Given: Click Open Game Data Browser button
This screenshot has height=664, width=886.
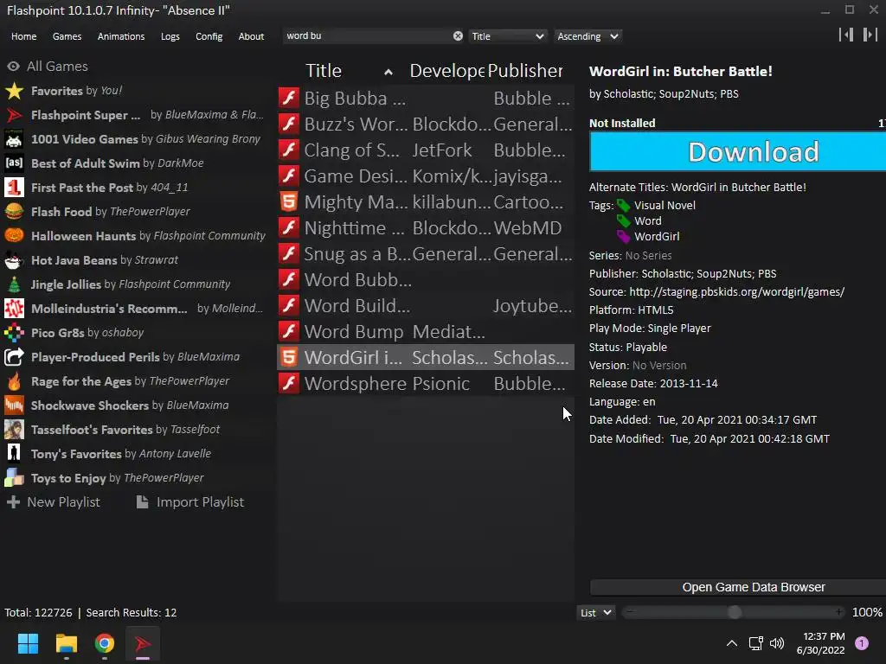Looking at the screenshot, I should click(x=737, y=587).
